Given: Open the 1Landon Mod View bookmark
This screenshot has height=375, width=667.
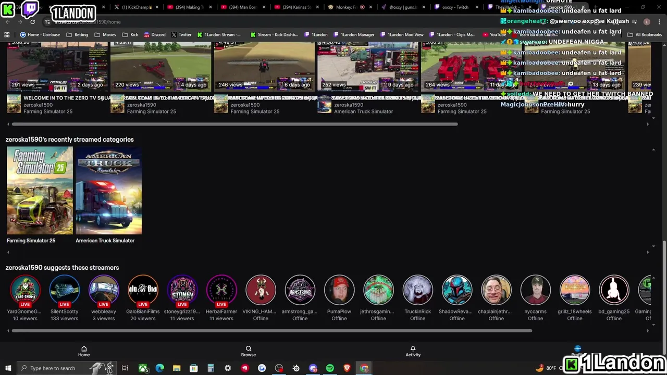Looking at the screenshot, I should (x=402, y=34).
